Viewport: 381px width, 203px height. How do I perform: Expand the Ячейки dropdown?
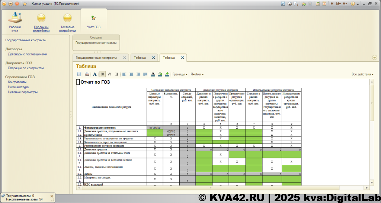pos(197,74)
